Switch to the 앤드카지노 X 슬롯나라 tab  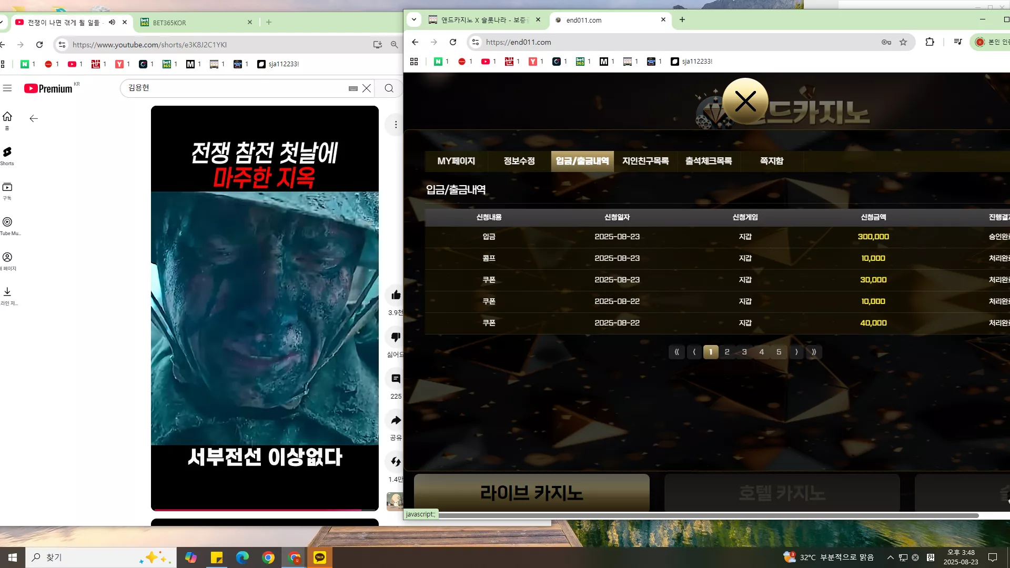(x=484, y=20)
